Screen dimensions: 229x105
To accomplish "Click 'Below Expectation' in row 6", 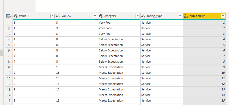I will tap(111, 50).
